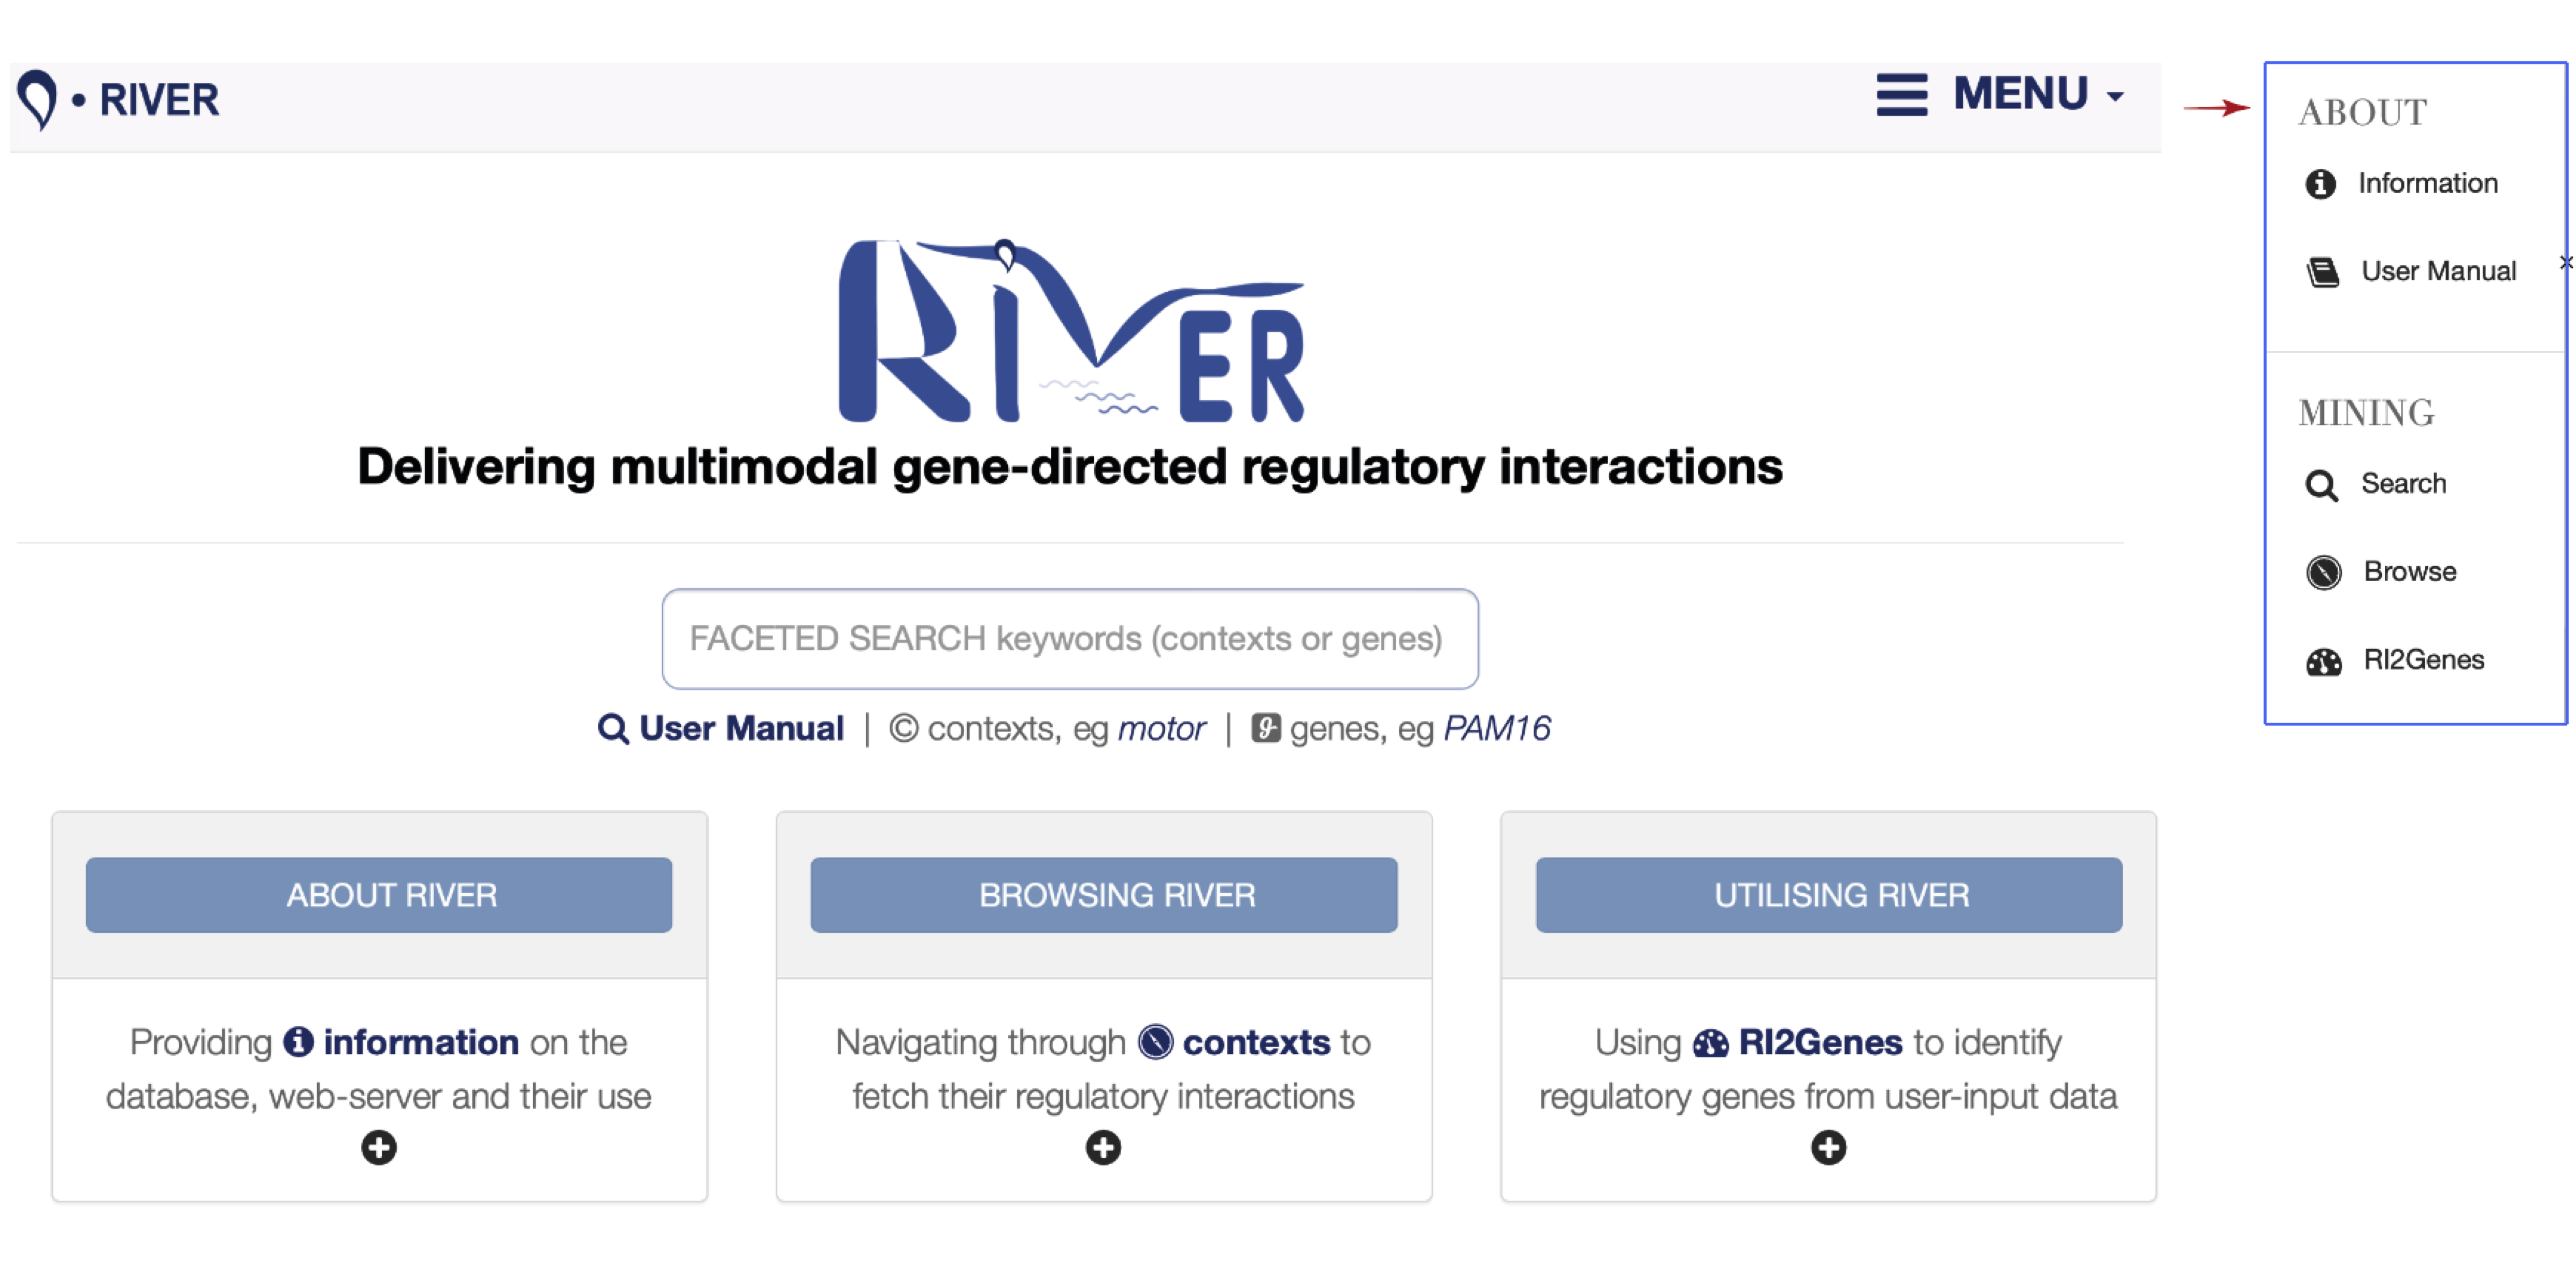Click the Information circle icon in the menu
Screen dimensions: 2576x1262
click(2320, 184)
